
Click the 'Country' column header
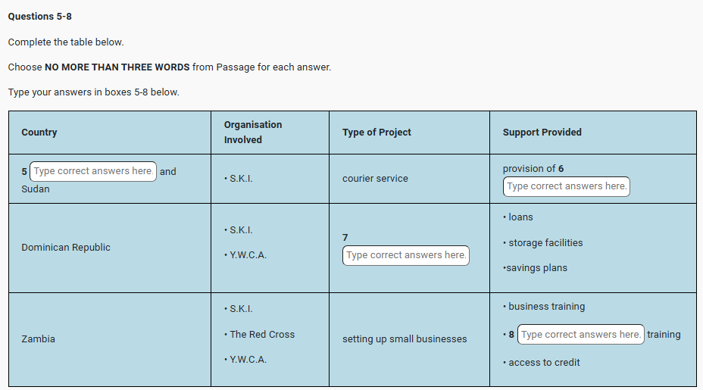coord(39,133)
